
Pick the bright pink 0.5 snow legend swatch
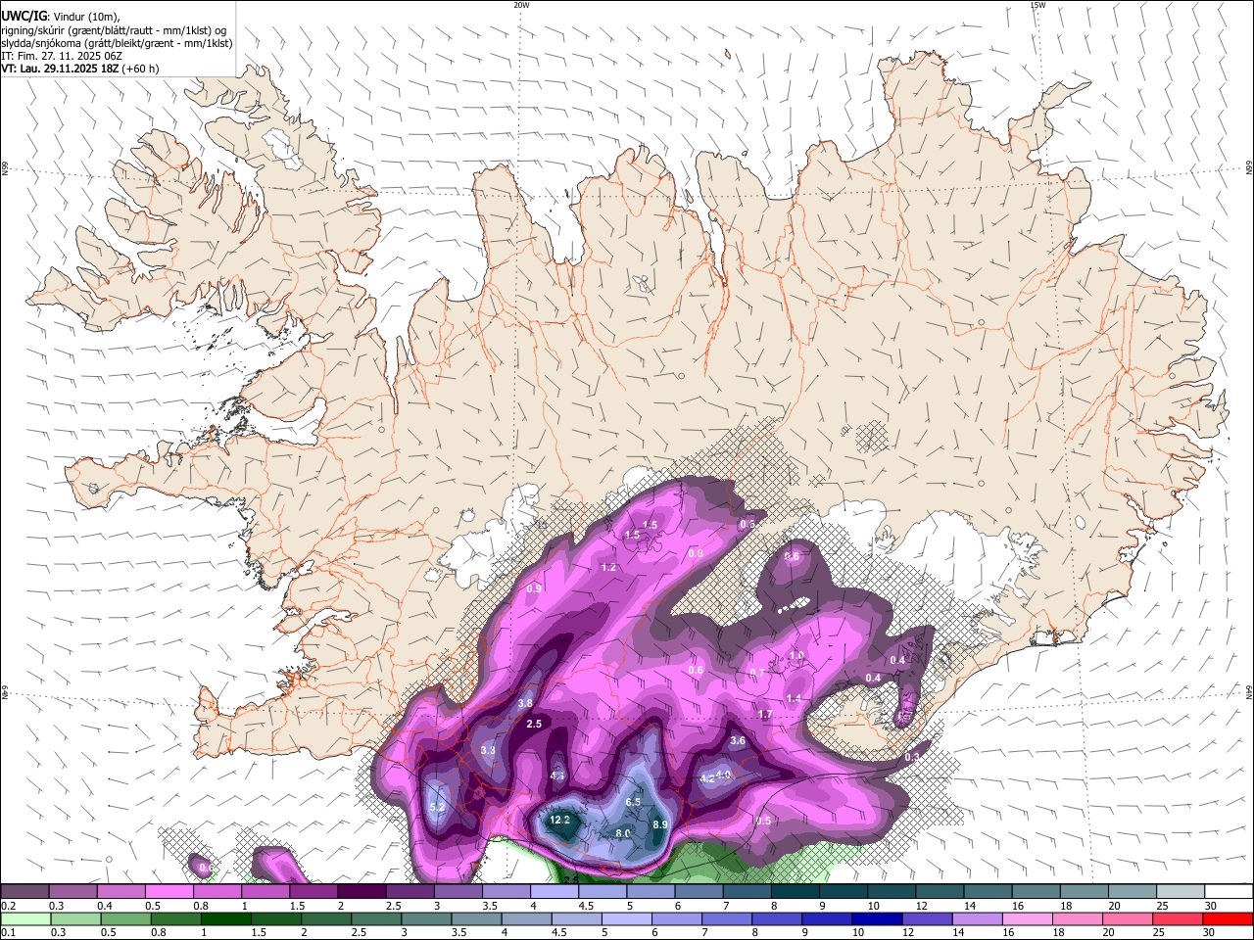[x=169, y=892]
